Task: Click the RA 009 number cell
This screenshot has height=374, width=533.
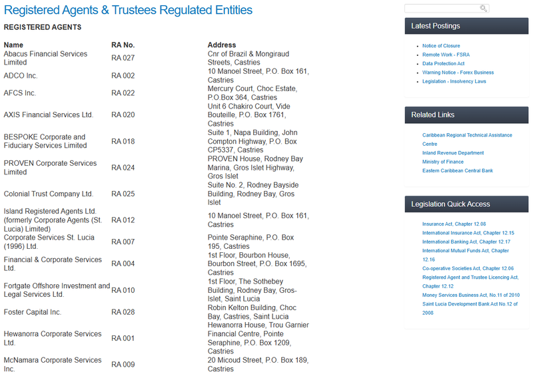Action: point(123,365)
